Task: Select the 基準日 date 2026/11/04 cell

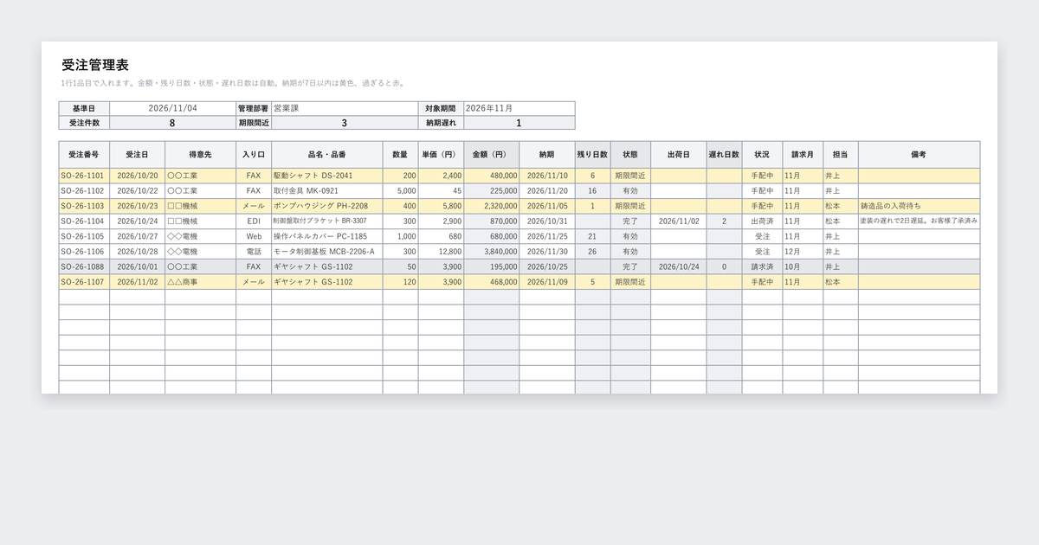Action: [x=173, y=109]
